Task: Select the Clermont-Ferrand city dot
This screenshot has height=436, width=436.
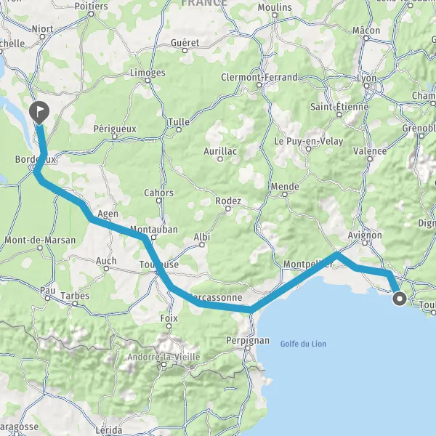Action: [x=259, y=85]
